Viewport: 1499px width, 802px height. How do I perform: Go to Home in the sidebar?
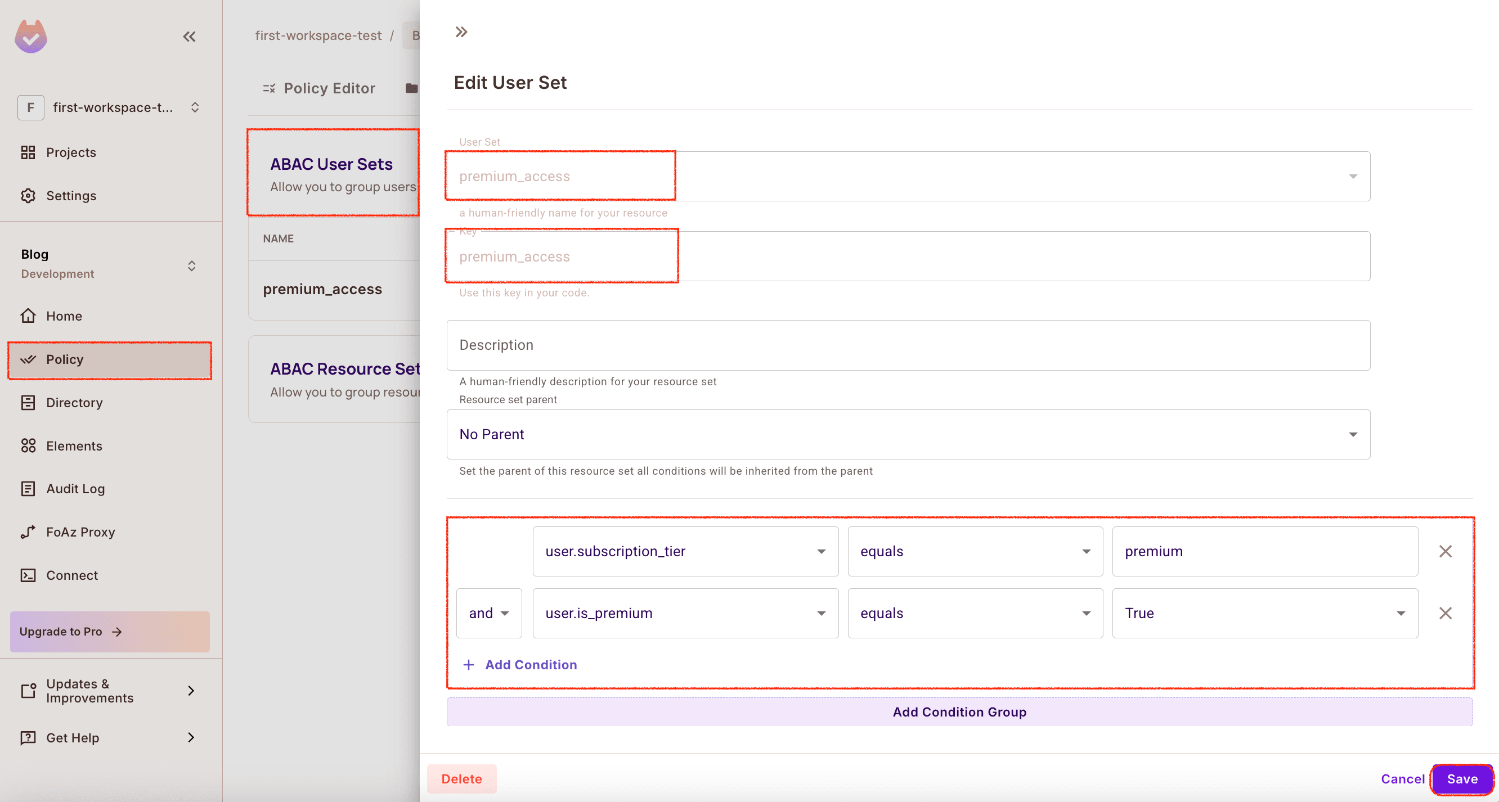tap(109, 316)
